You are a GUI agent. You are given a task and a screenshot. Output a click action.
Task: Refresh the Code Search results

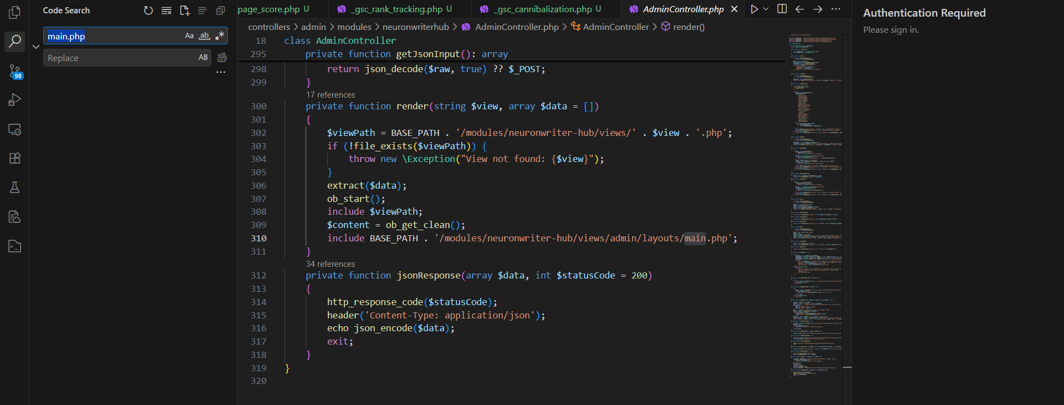coord(148,11)
